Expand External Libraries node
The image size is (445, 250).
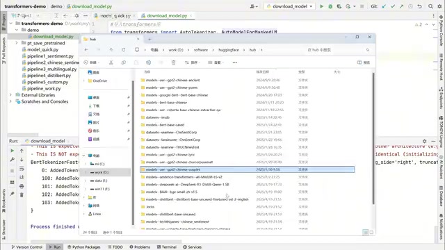[11, 95]
